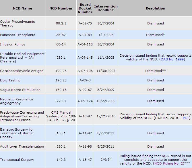Click the Dismissed** resolution for Carcinoembryonic Antigen
Screen dimensions: 192x168
156,71
